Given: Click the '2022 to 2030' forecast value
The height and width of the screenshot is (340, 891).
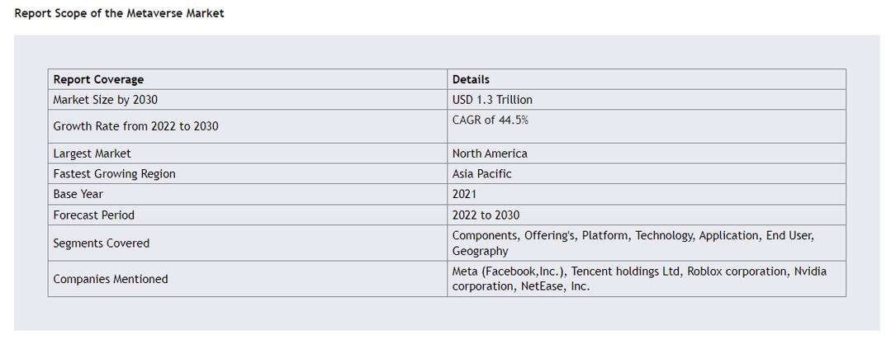Looking at the screenshot, I should pyautogui.click(x=486, y=215).
